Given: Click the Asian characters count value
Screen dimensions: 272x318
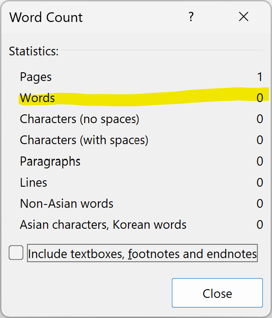Looking at the screenshot, I should (x=260, y=225).
